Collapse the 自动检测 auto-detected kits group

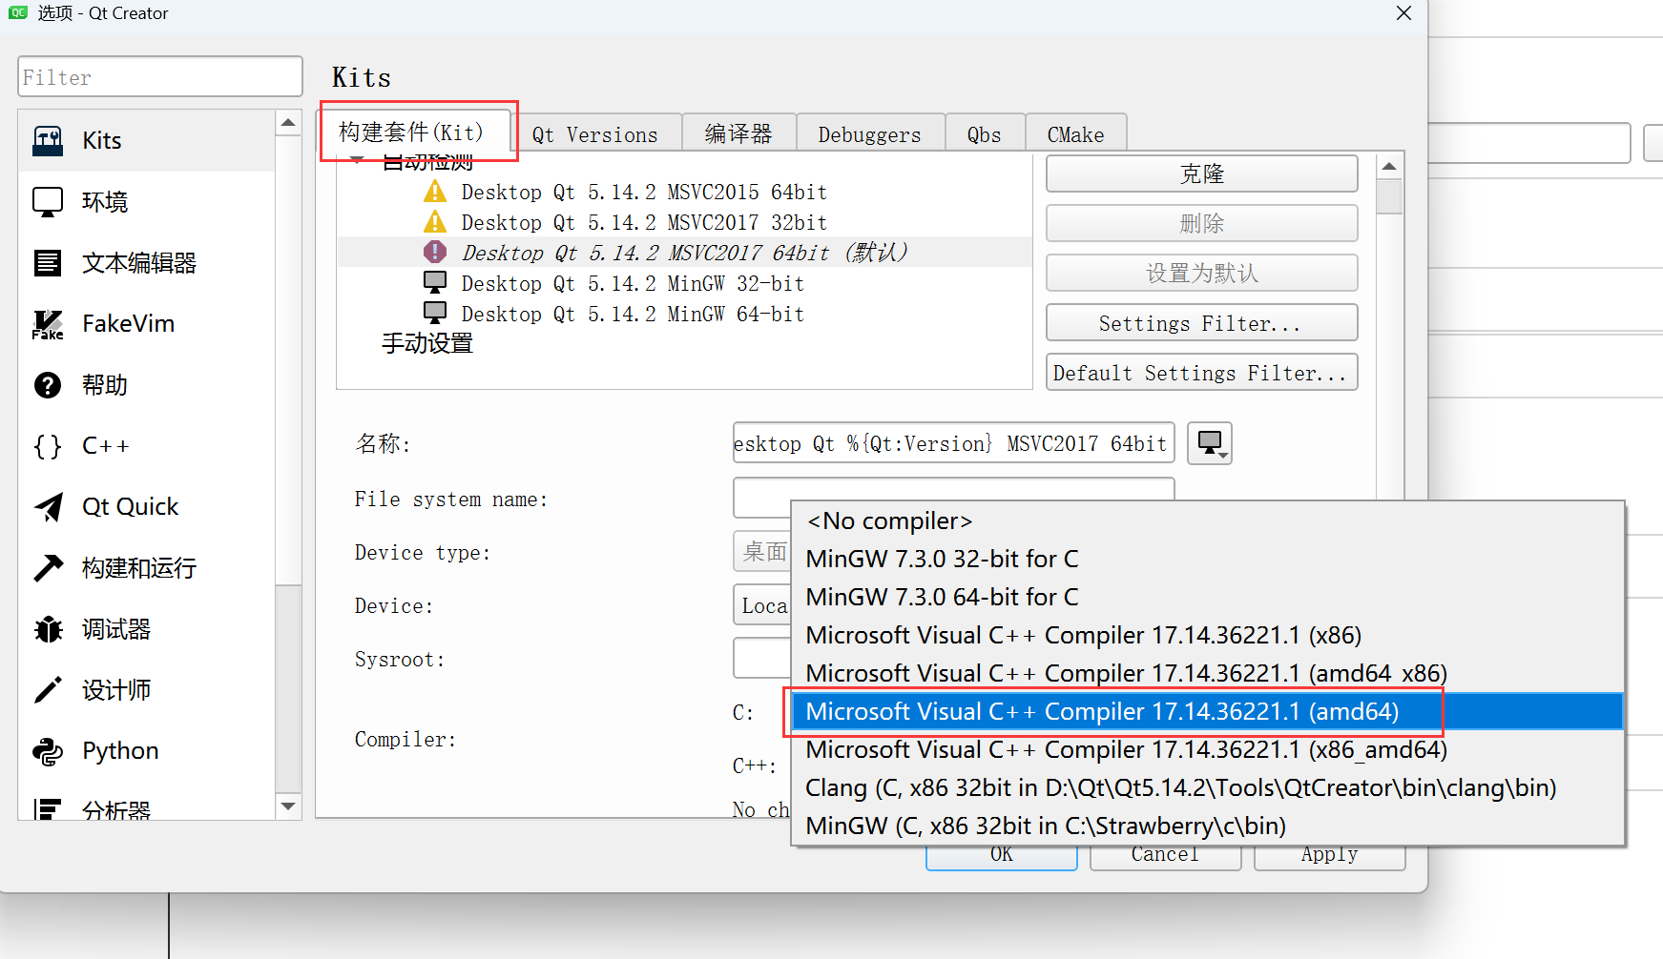358,160
